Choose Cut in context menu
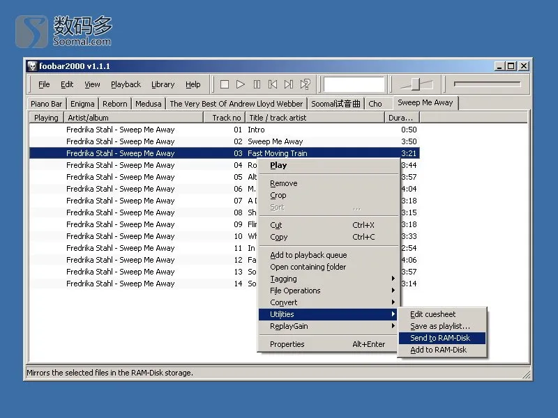This screenshot has width=558, height=418. tap(327, 225)
